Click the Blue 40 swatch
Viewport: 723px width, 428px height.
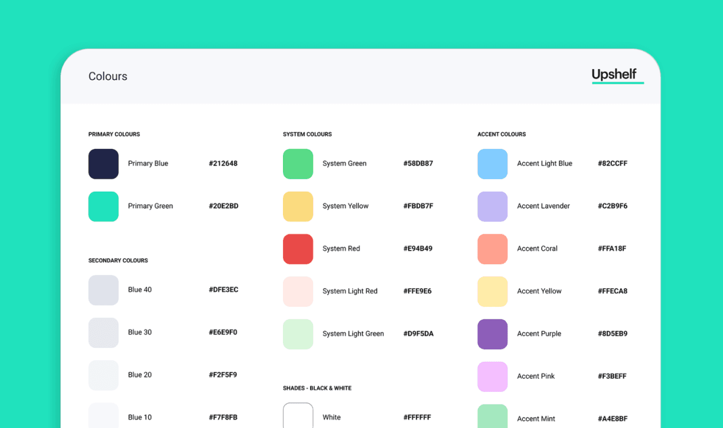coord(103,290)
